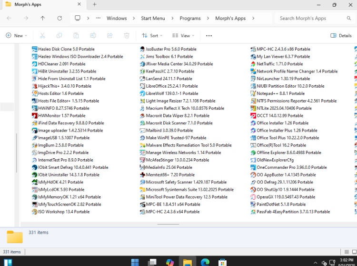
Task: Show hidden breadcrumb path ellipsis
Action: pos(99,18)
